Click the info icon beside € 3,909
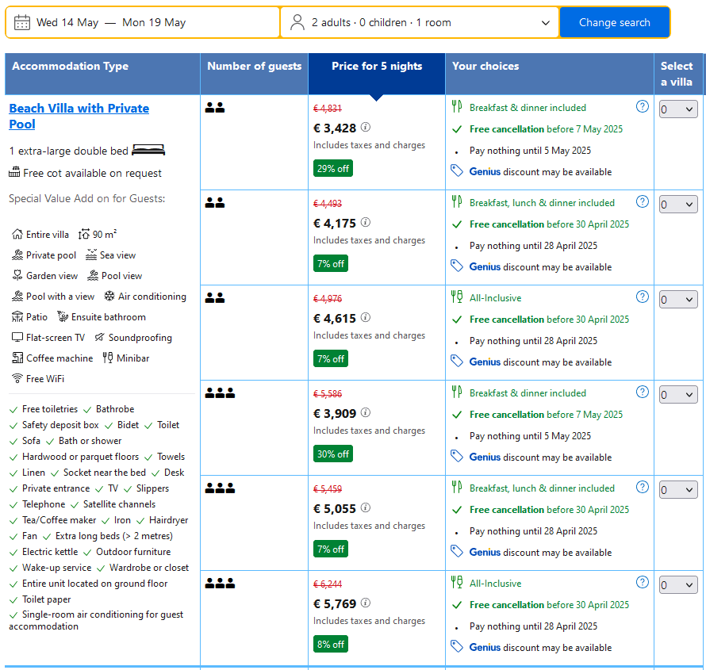 [366, 413]
